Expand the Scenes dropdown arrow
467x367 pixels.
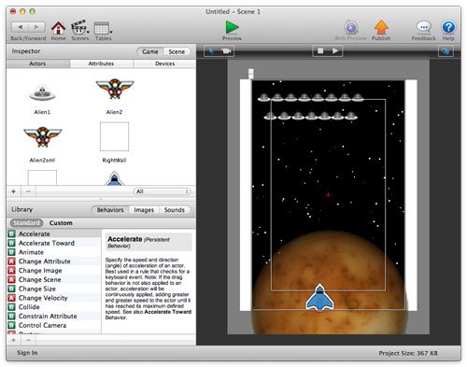tap(88, 32)
